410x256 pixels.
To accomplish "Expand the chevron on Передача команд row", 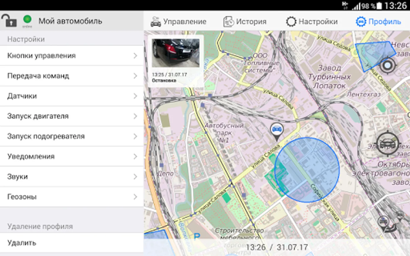I will [136, 76].
